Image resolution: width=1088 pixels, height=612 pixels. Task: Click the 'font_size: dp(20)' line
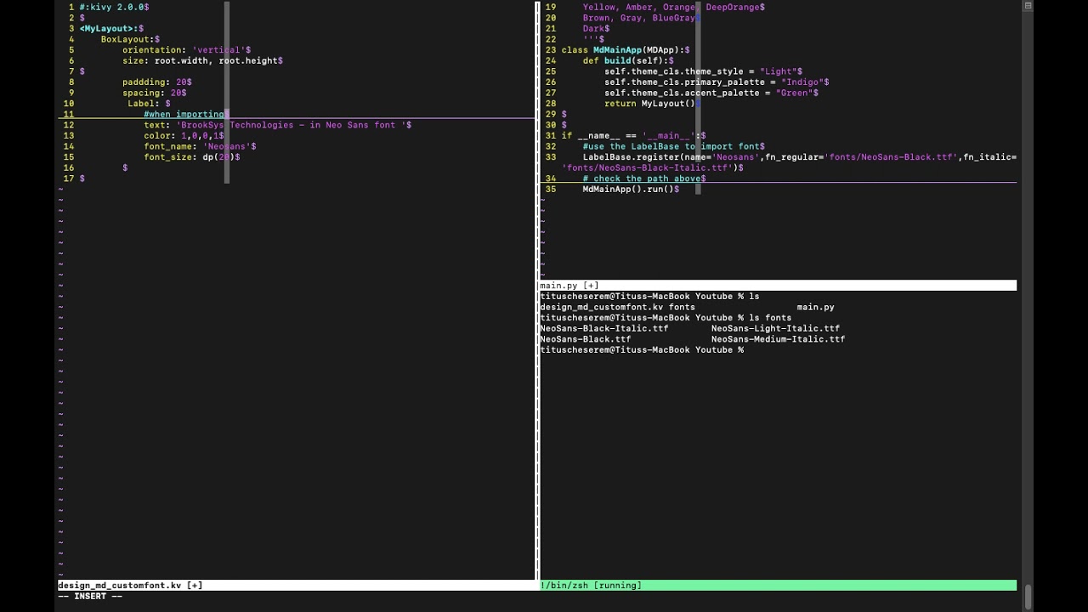191,156
